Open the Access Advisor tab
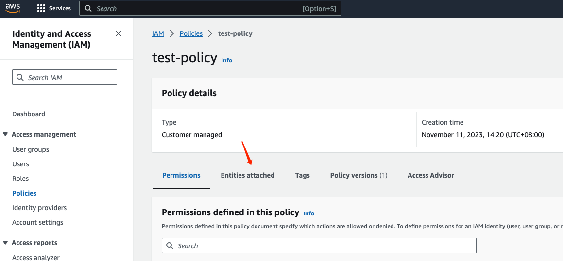 431,175
